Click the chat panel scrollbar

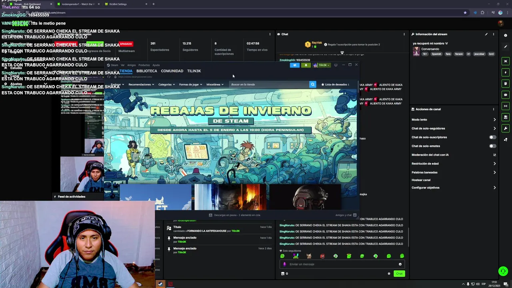point(408,237)
